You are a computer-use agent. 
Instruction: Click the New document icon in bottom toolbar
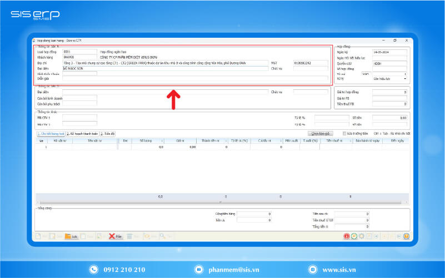(38, 236)
